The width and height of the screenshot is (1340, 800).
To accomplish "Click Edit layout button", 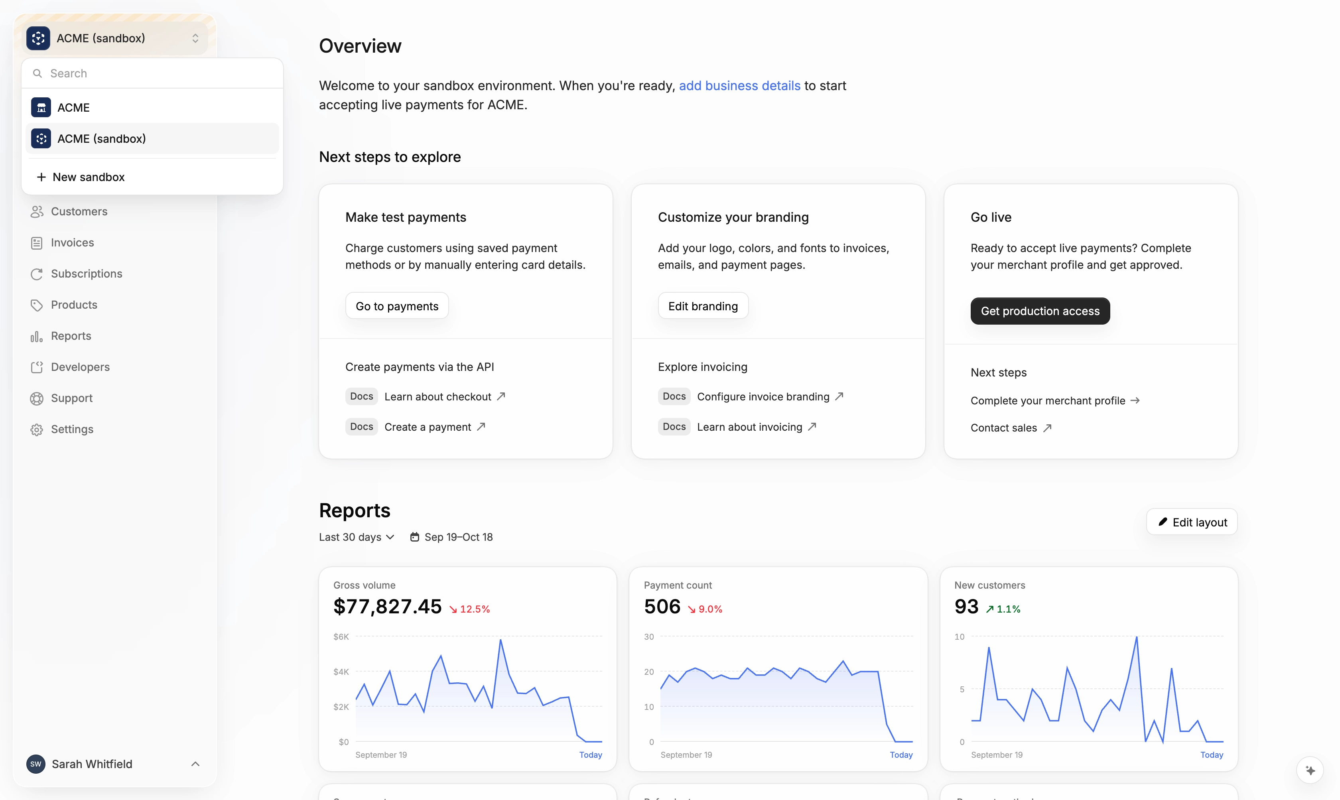I will tap(1192, 522).
